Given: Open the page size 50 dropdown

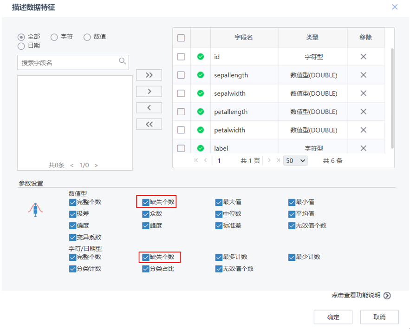Looking at the screenshot, I should tap(294, 160).
